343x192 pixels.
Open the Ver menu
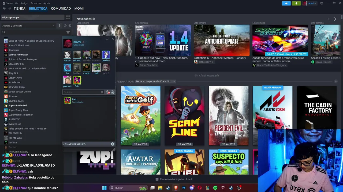(x=17, y=3)
